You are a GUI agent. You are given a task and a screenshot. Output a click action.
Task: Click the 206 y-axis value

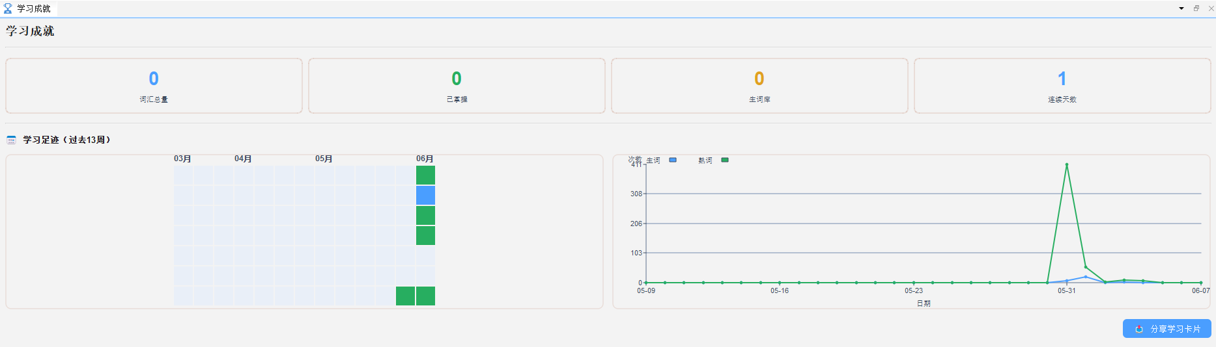[636, 224]
